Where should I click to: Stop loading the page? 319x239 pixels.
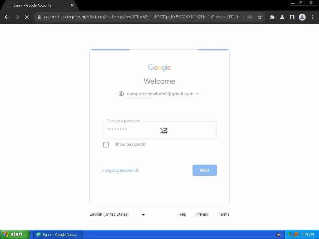[27, 17]
